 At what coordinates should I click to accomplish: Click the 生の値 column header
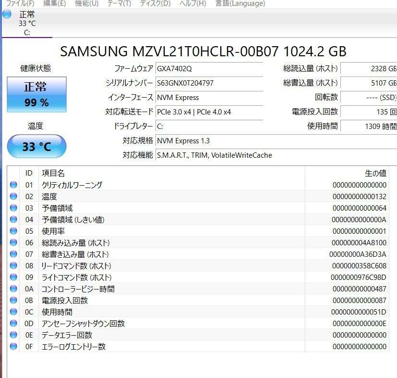(347, 173)
